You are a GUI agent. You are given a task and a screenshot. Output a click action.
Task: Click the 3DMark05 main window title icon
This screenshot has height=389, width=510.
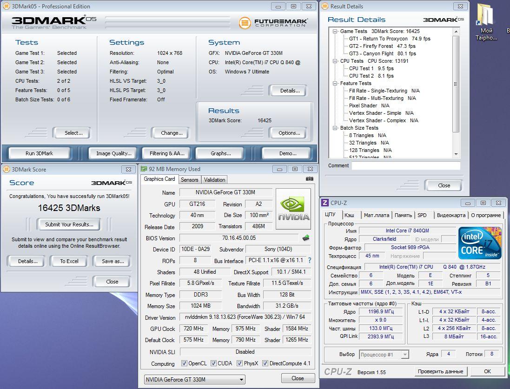6,6
